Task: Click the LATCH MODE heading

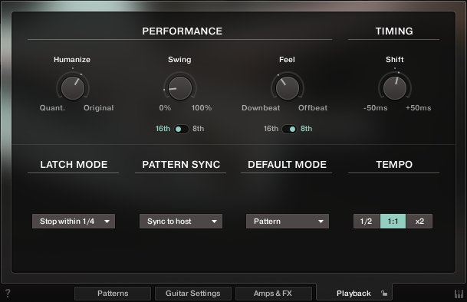Action: coord(74,164)
